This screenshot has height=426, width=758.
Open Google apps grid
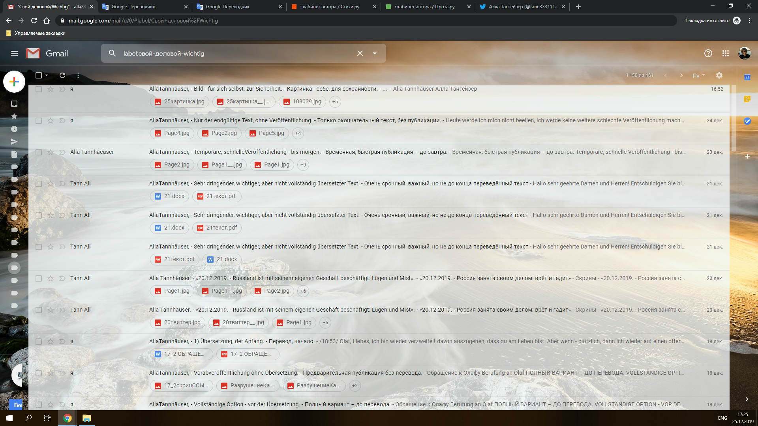point(726,53)
